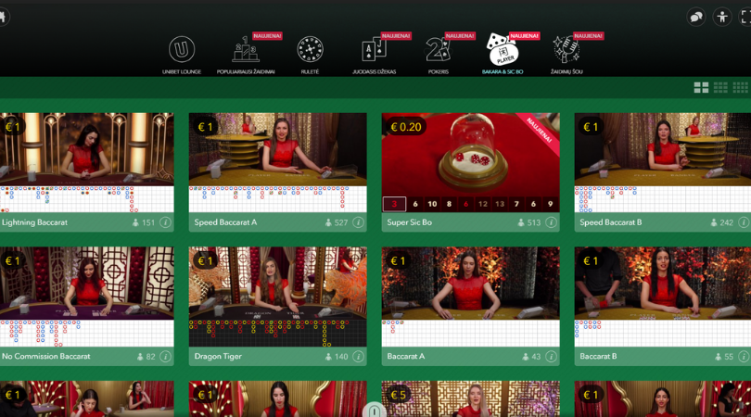Open Dragon Tiger table thumbnail

tap(278, 284)
